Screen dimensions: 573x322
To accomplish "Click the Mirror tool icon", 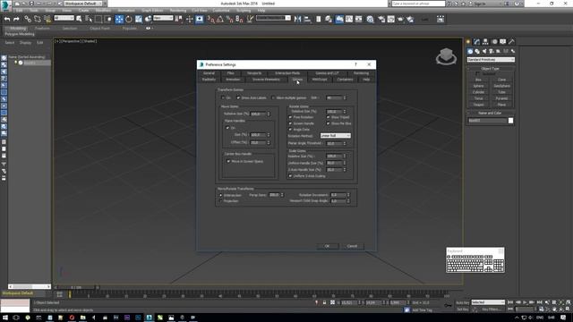I will 297,19.
